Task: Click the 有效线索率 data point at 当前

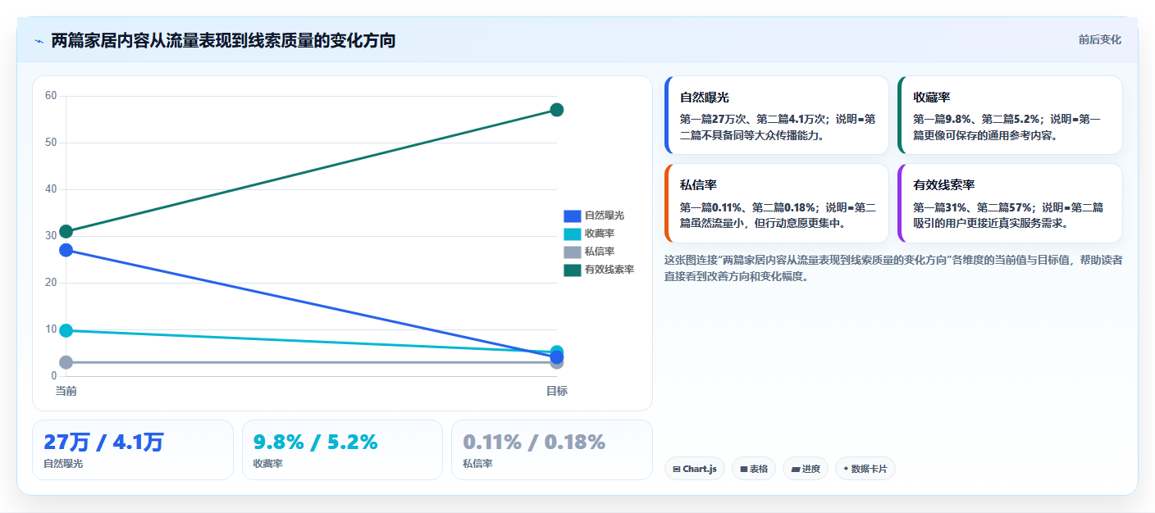Action: [x=66, y=231]
